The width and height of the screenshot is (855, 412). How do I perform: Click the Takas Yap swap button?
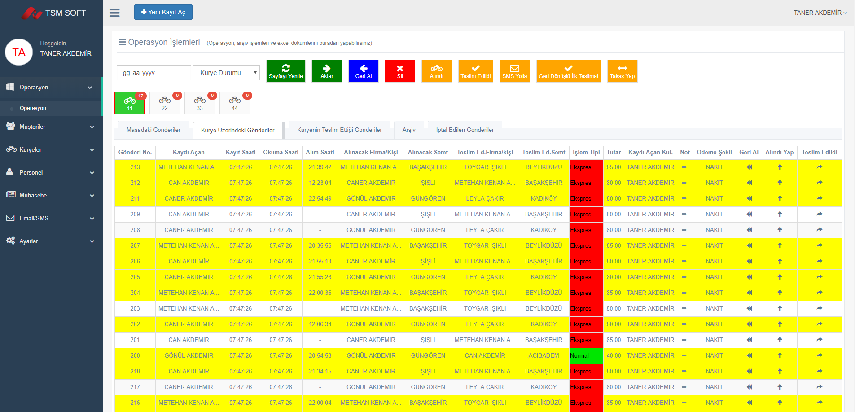click(622, 71)
